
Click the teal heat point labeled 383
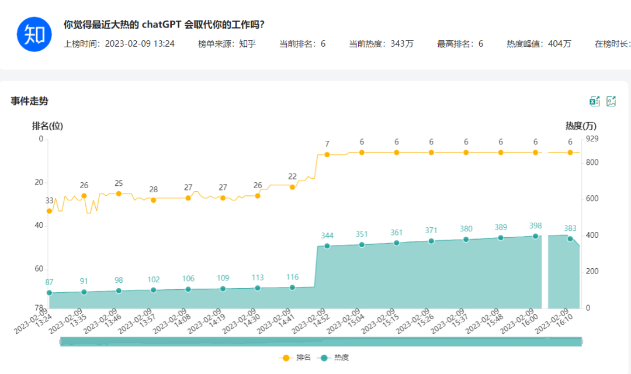tap(570, 239)
